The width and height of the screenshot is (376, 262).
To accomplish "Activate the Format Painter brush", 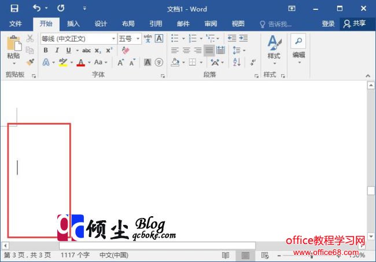I will click(30, 62).
